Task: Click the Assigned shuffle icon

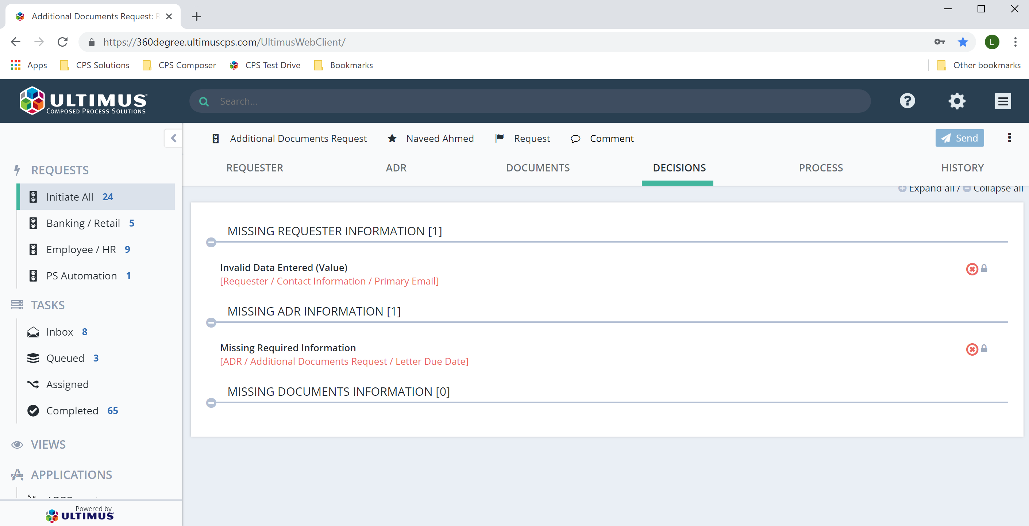Action: (x=33, y=384)
